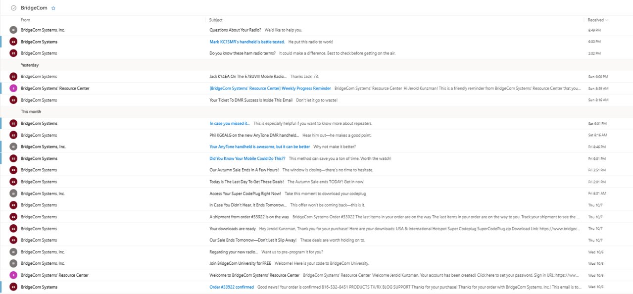Screen dimensions: 633x294
Task: Open 'Do you know these ham radio terms?' subject
Action: click(243, 53)
